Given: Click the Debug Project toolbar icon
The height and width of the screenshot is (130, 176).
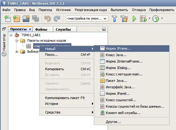Looking at the screenshot, I should tap(143, 18).
